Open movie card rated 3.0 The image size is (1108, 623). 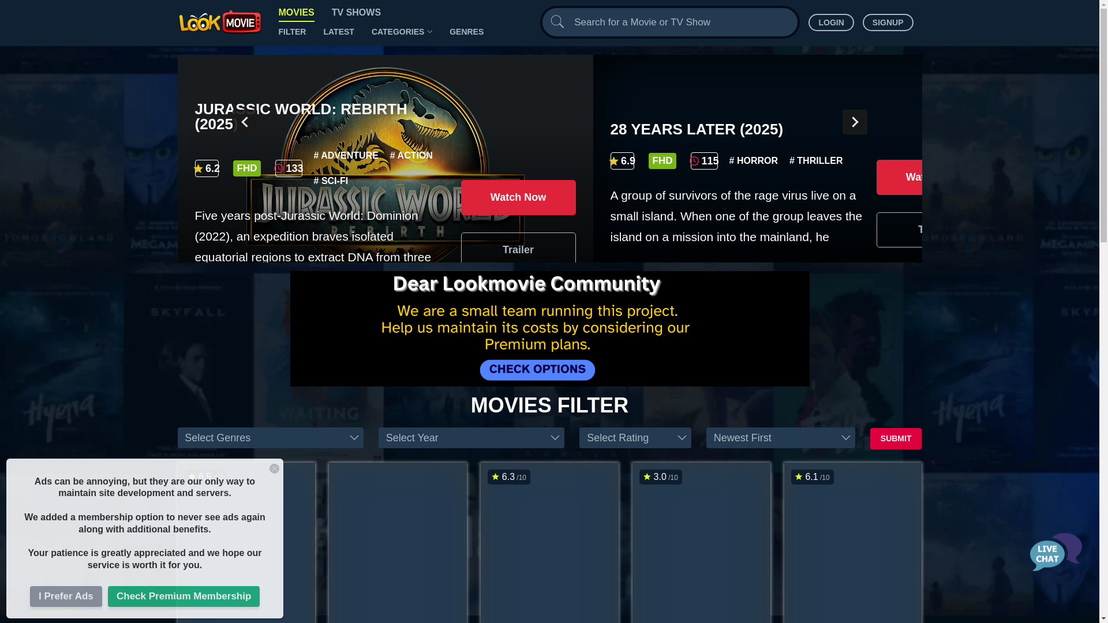(701, 542)
